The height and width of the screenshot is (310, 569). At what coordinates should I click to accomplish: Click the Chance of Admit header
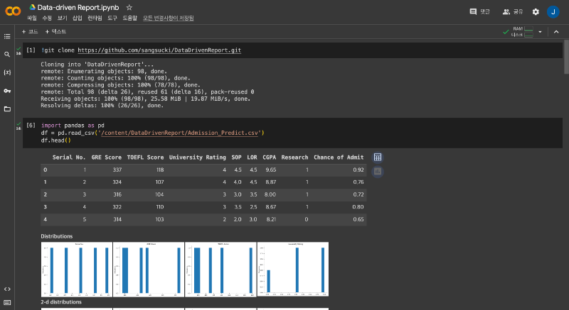339,157
